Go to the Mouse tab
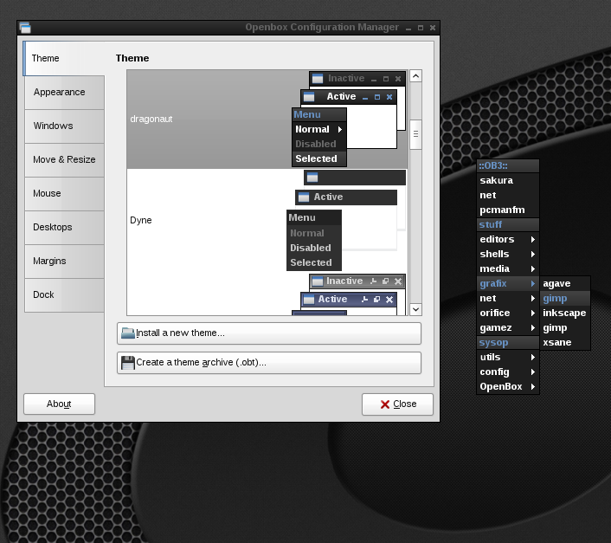The height and width of the screenshot is (543, 611). click(x=64, y=194)
